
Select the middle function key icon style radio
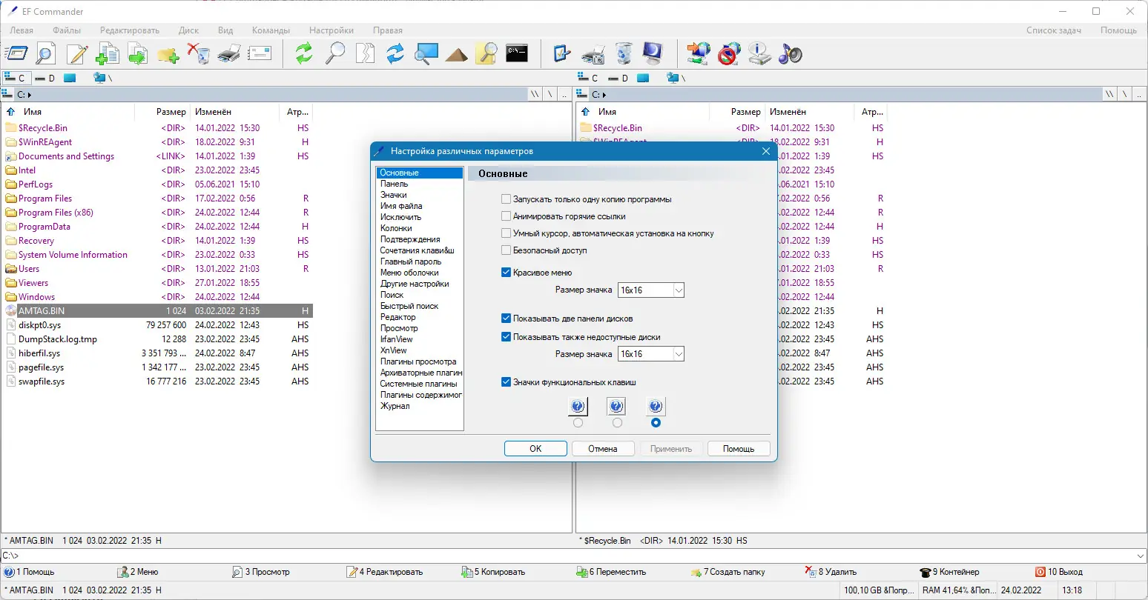pyautogui.click(x=617, y=423)
